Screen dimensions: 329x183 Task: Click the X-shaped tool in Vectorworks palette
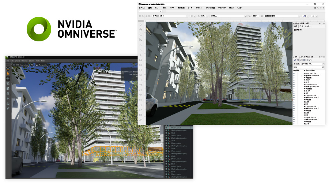[140, 45]
